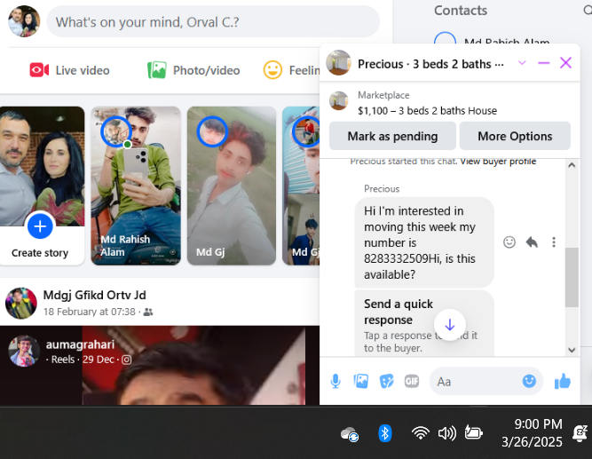The height and width of the screenshot is (459, 592).
Task: Click the '$1,100 – 3 beds 2 baths House' text
Action: [428, 111]
